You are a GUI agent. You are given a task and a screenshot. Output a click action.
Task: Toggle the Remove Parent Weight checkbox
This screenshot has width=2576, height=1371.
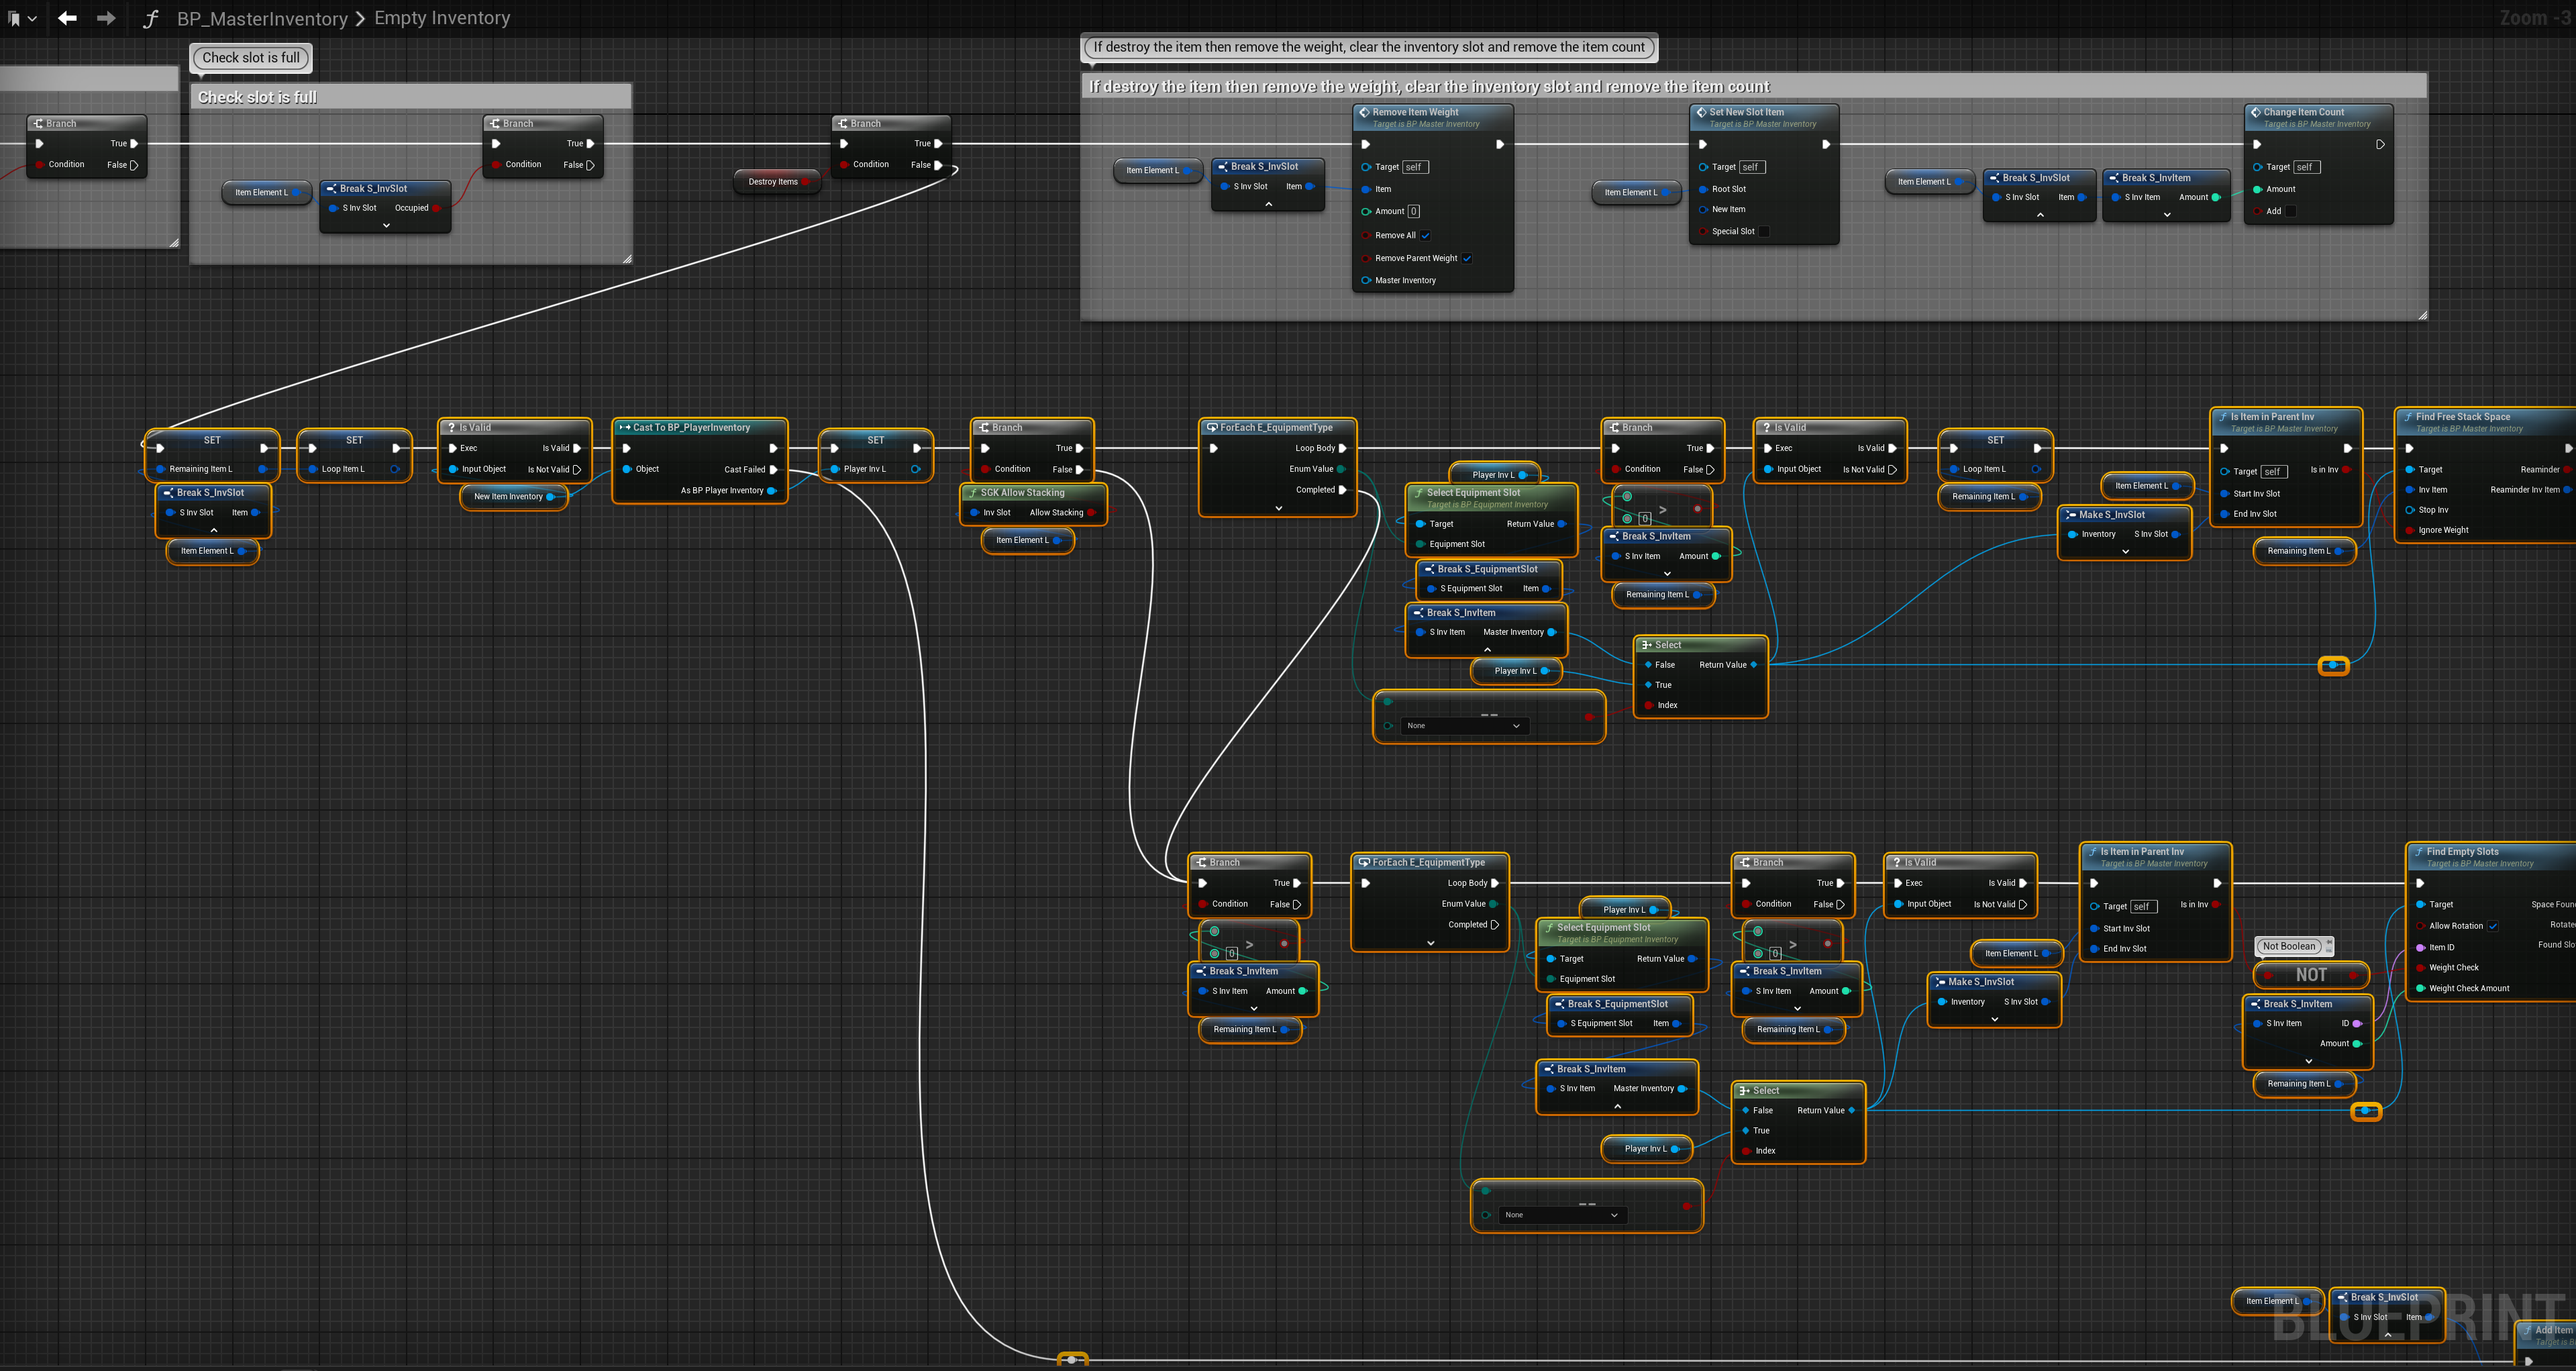click(x=1467, y=258)
